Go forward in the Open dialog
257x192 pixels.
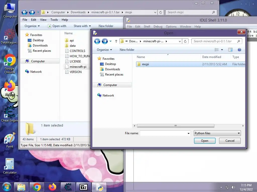pos(105,41)
